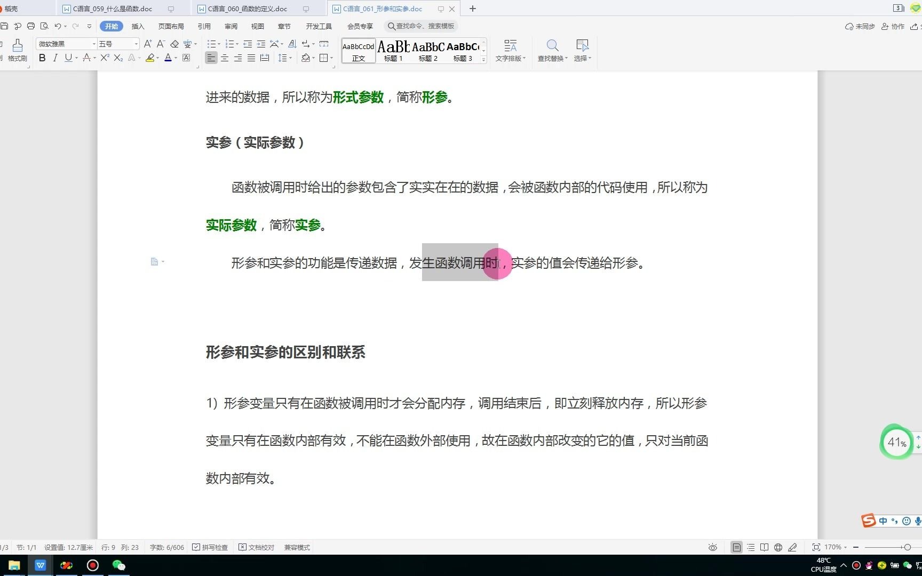Toggle document proofreading (文档校对)
This screenshot has width=922, height=576.
click(x=256, y=547)
